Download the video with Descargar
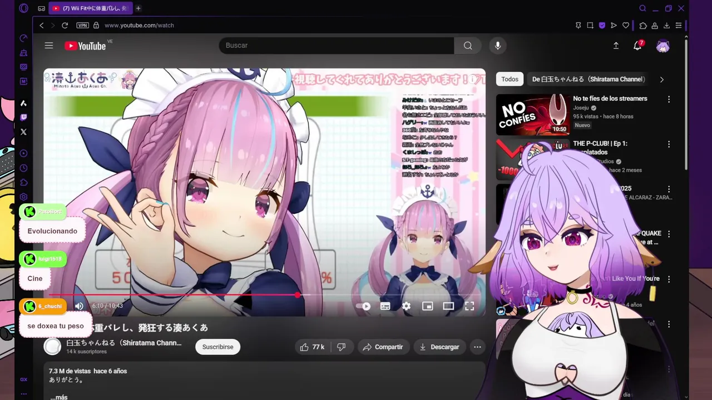This screenshot has height=400, width=712. (x=439, y=347)
